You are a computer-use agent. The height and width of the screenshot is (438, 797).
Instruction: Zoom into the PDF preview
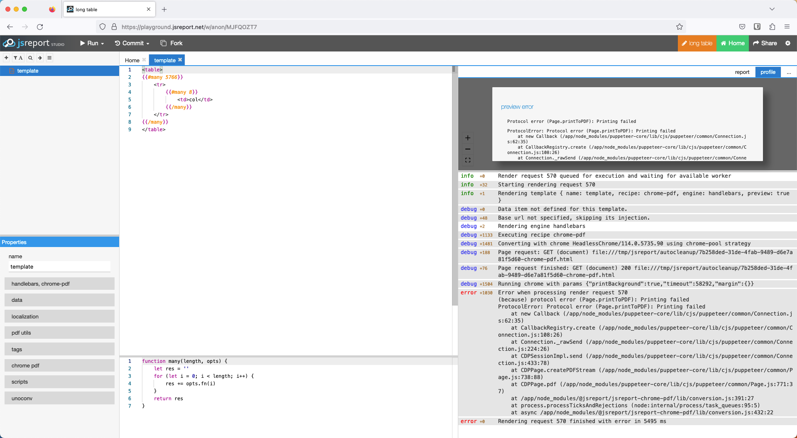(468, 138)
